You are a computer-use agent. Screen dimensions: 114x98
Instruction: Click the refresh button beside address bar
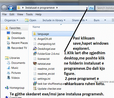point(91,8)
